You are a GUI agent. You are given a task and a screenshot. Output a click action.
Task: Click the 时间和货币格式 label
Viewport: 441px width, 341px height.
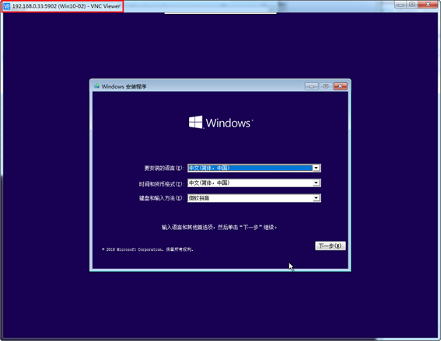tap(162, 184)
